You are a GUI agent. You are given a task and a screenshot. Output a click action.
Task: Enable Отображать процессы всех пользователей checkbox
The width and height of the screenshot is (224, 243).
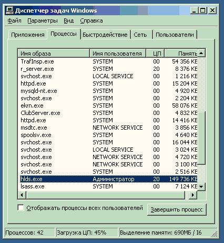[x=21, y=208]
